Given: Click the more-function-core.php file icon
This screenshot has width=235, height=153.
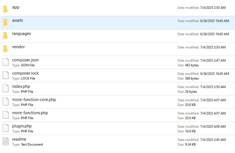Looking at the screenshot, I should pyautogui.click(x=6, y=102).
